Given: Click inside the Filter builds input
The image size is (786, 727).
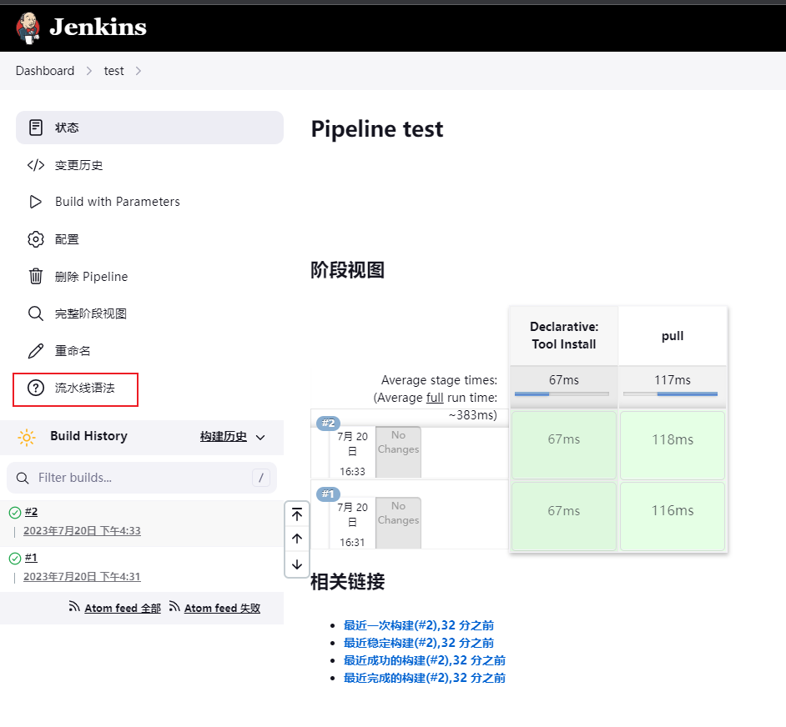Looking at the screenshot, I should coord(142,478).
